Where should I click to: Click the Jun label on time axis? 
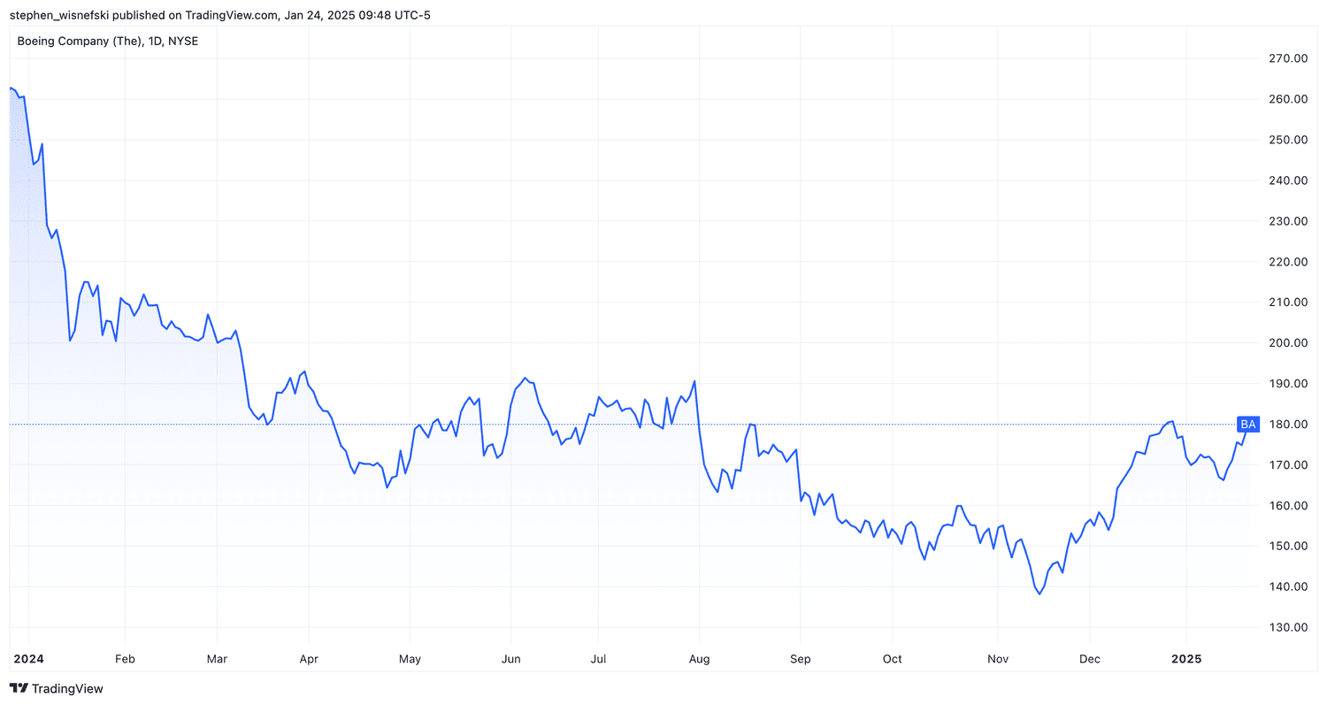tap(510, 659)
